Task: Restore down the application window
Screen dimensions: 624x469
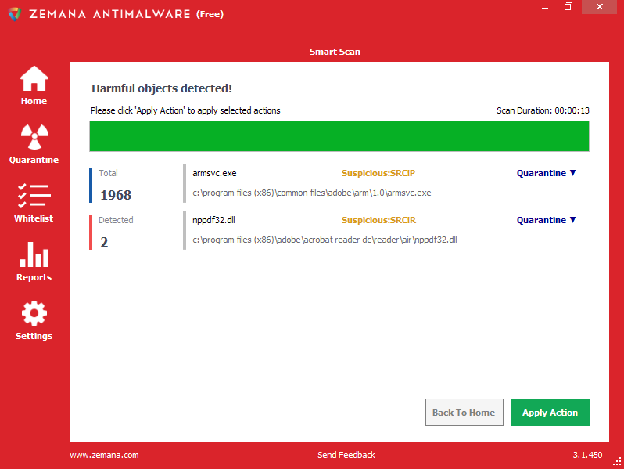Action: [x=568, y=7]
